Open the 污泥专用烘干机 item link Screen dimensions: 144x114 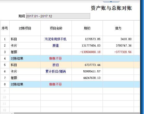point(55,39)
